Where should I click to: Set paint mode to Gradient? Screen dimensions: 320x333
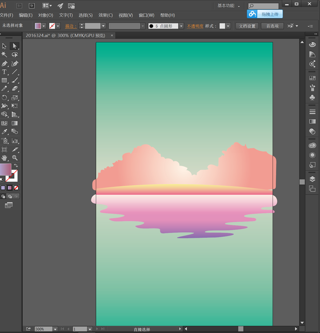point(10,188)
